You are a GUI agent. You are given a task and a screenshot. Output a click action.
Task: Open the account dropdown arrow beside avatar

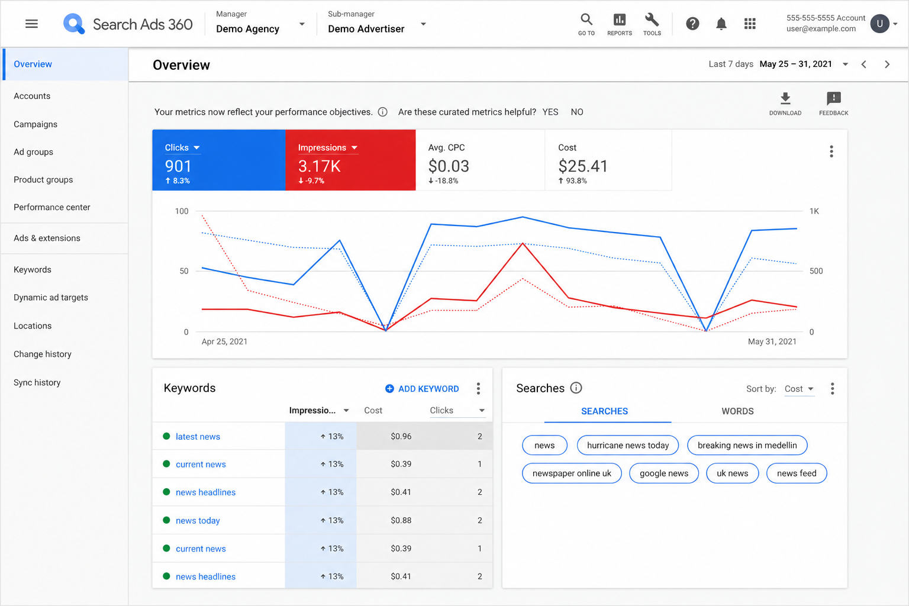tap(895, 24)
